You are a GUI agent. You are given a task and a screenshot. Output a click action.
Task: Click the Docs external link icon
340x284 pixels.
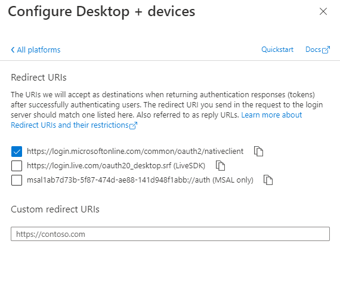pos(326,50)
